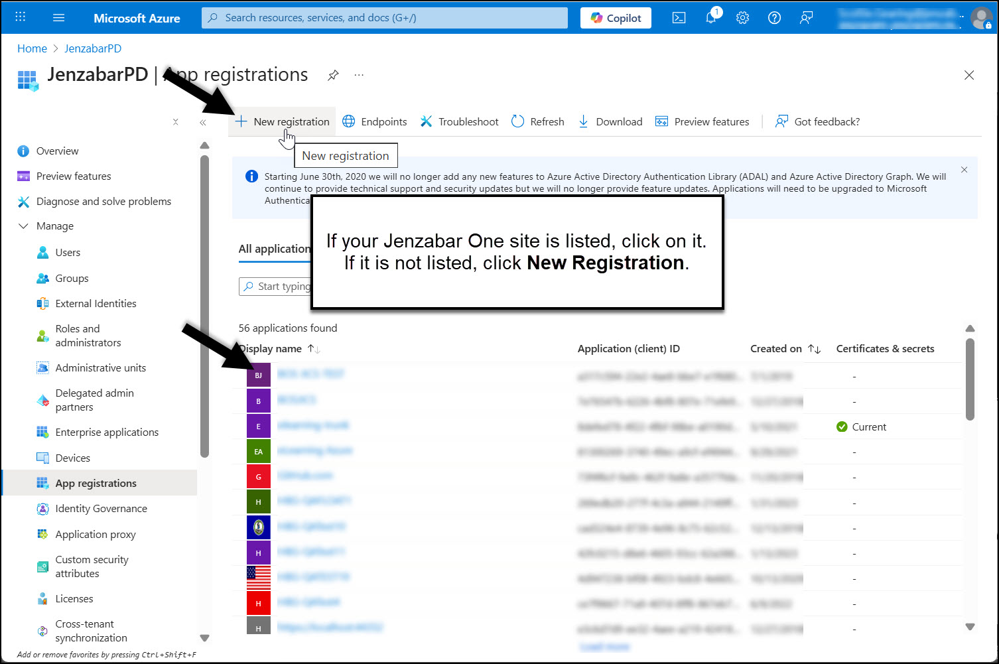Screen dimensions: 999x664
Task: Open portal settings gear
Action: pos(742,17)
